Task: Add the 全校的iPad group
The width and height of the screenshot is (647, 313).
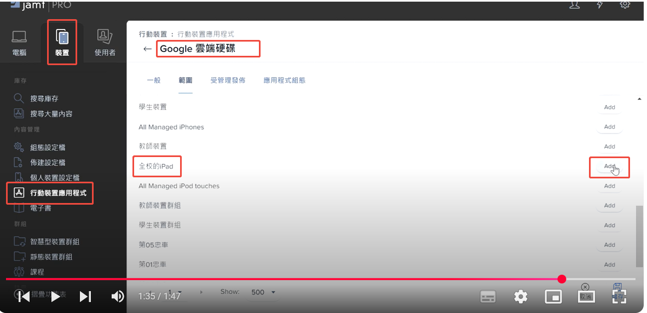Action: 609,166
